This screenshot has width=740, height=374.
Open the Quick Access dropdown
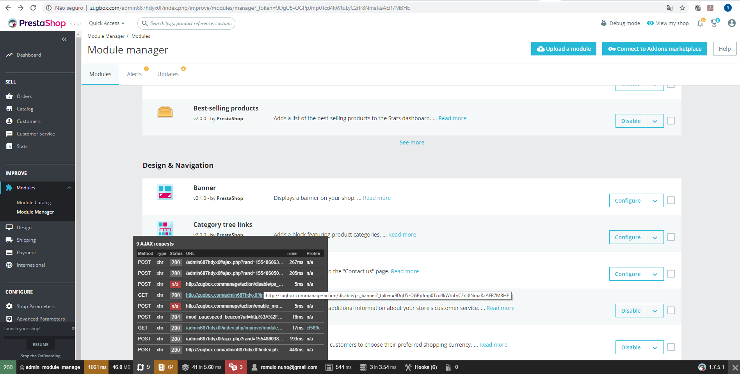click(107, 23)
